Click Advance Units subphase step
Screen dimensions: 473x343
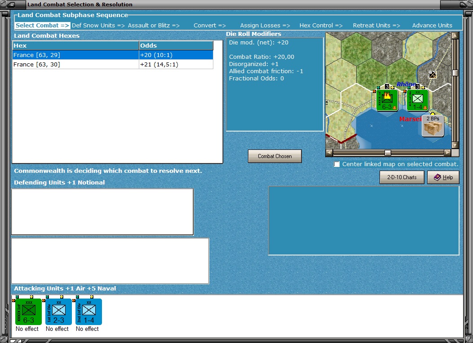pyautogui.click(x=432, y=25)
